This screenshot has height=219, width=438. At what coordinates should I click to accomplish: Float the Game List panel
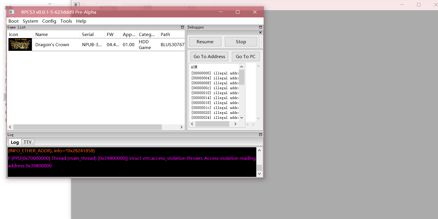(183, 27)
